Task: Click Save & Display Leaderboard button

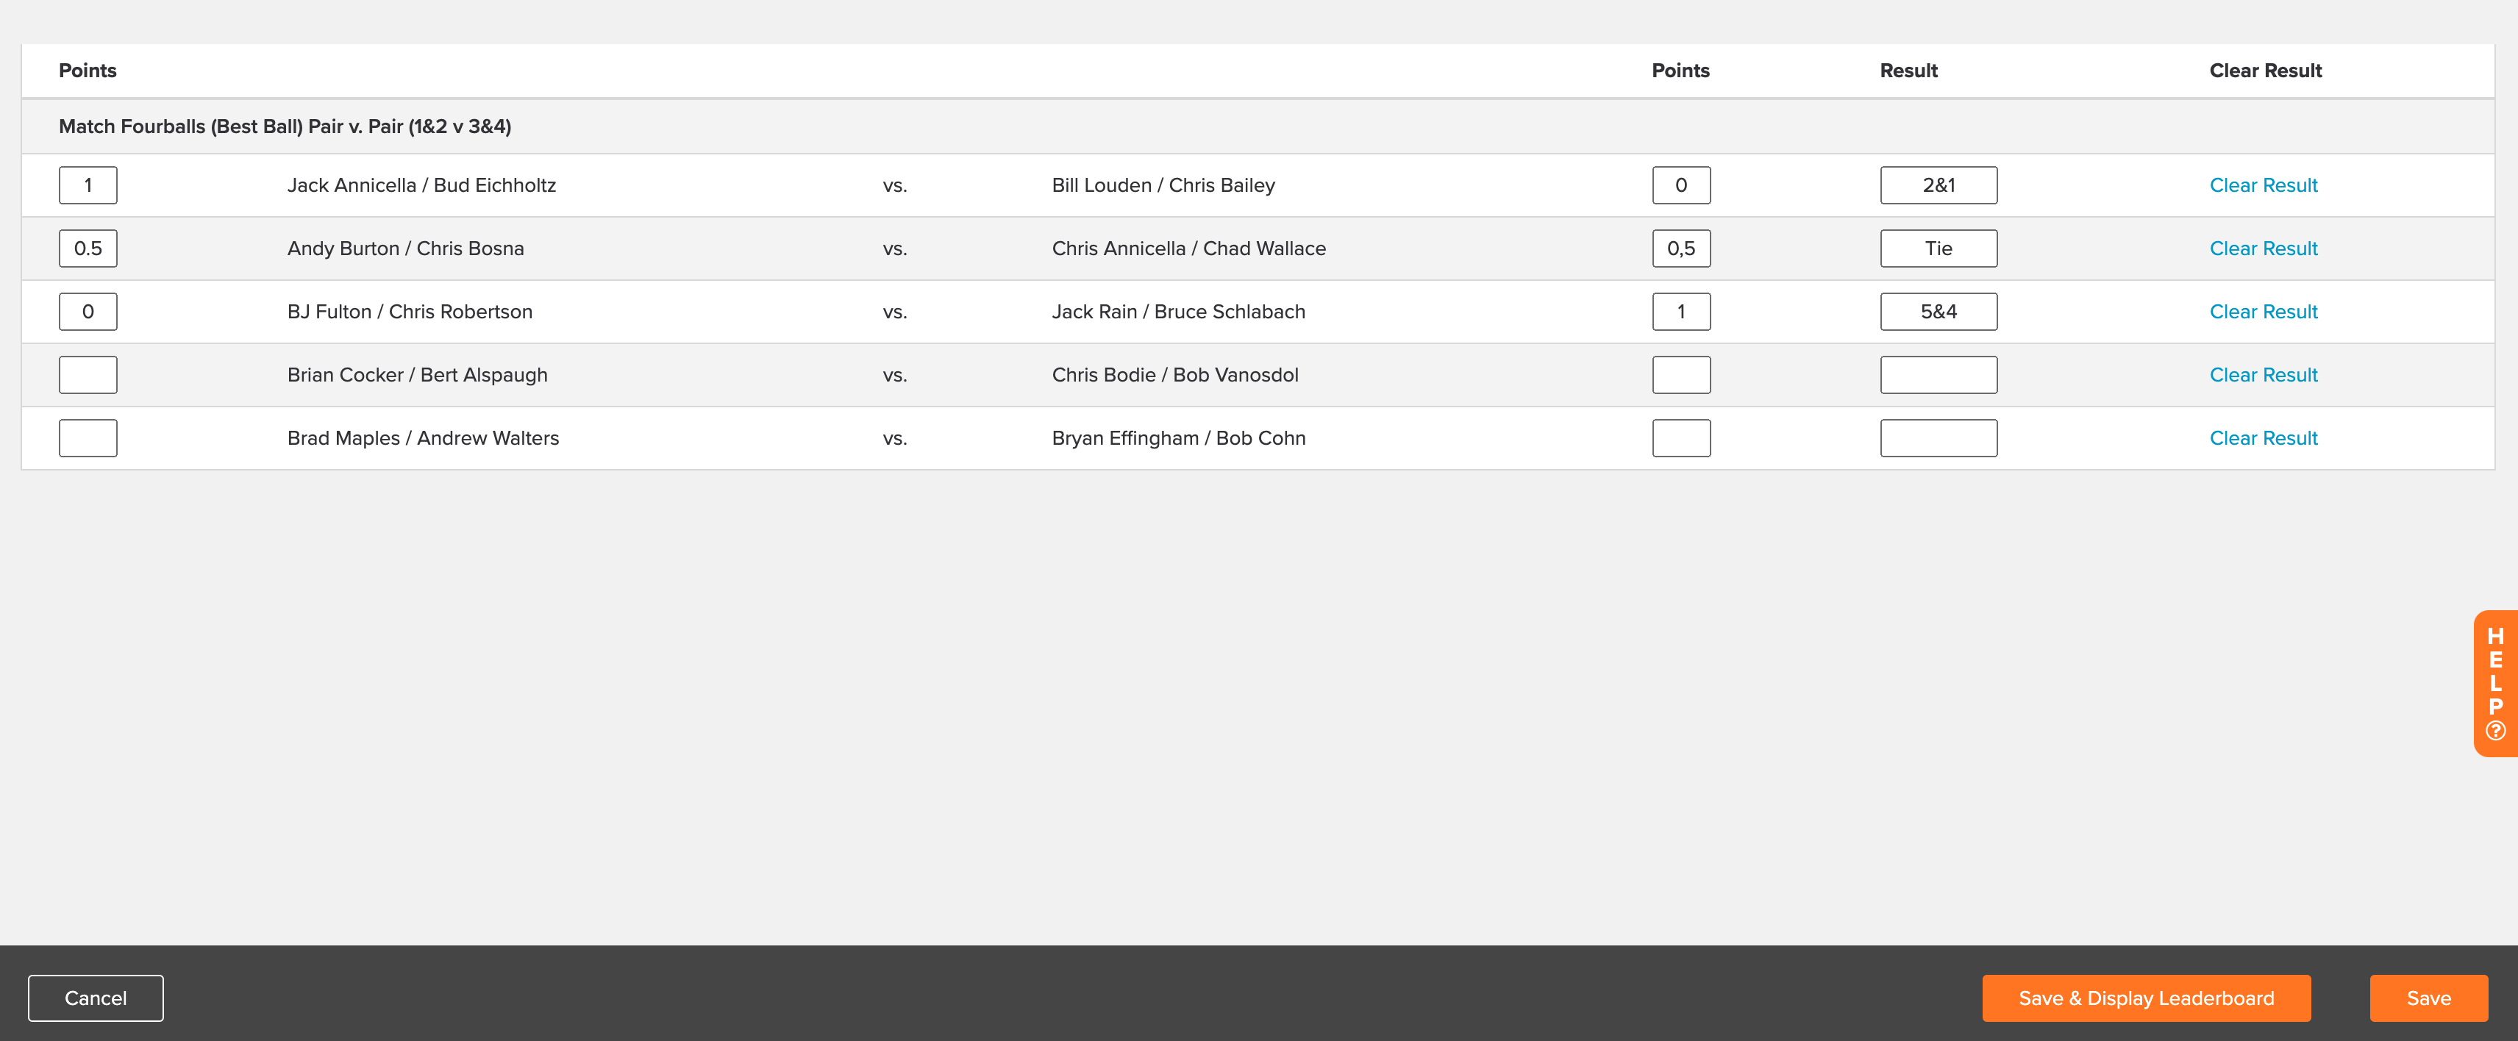Action: 2146,998
